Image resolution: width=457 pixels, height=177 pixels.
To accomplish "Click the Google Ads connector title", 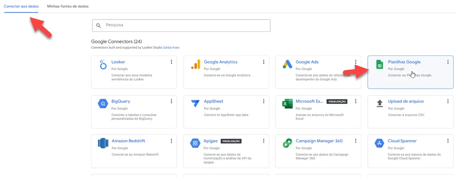I will (307, 62).
